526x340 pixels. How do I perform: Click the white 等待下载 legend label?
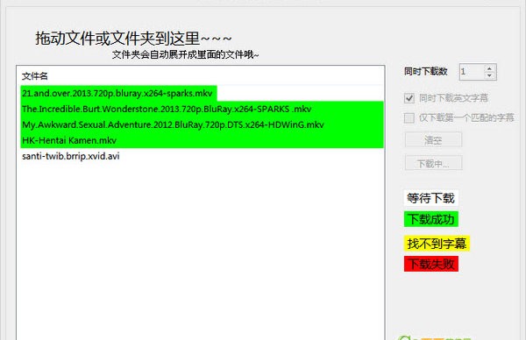tap(430, 198)
